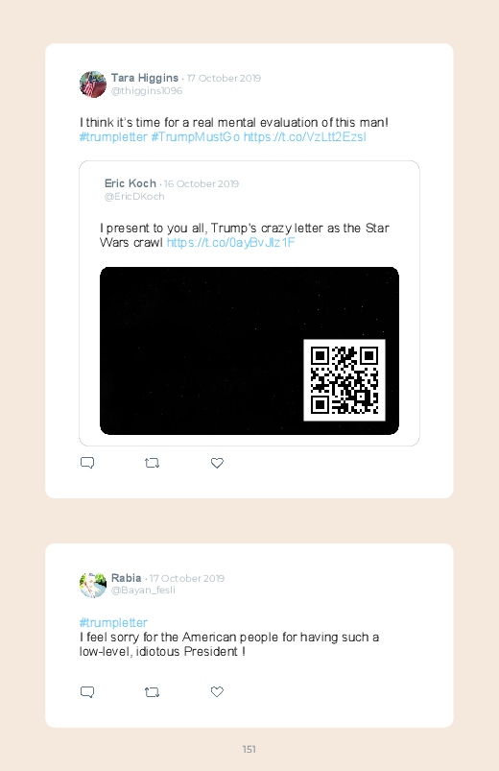Click the @Bayan_fesli handle
The width and height of the screenshot is (499, 771).
tap(143, 590)
